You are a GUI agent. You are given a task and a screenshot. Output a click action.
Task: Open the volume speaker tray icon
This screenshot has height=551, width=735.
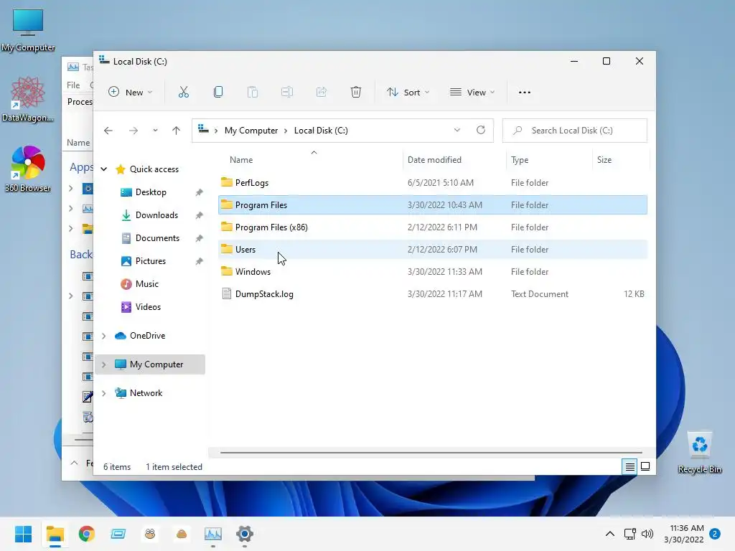click(647, 534)
